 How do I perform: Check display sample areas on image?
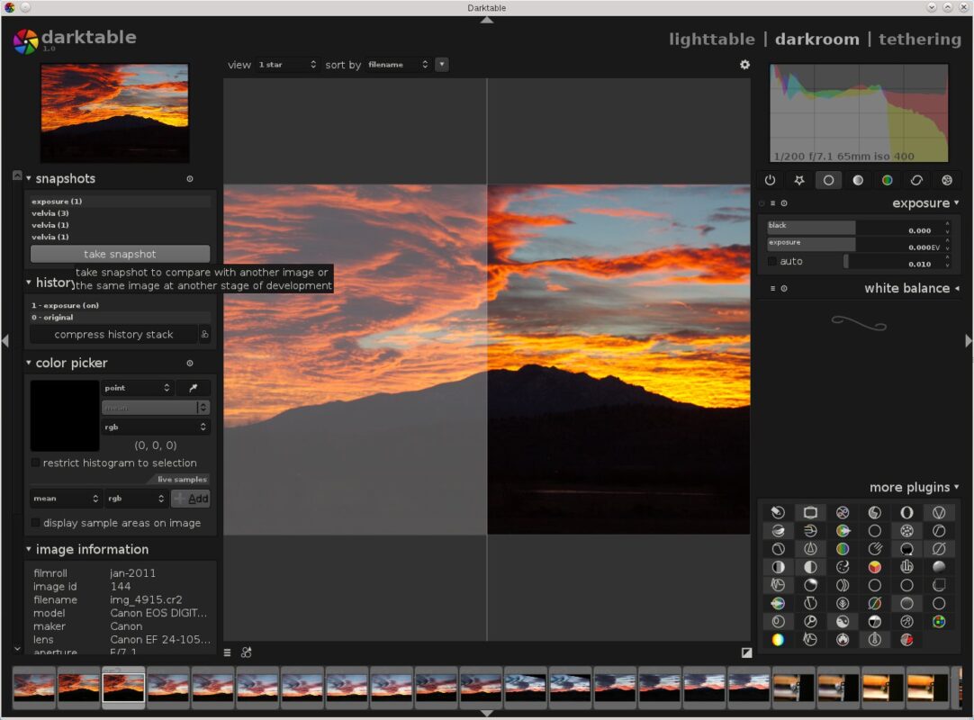[x=35, y=523]
